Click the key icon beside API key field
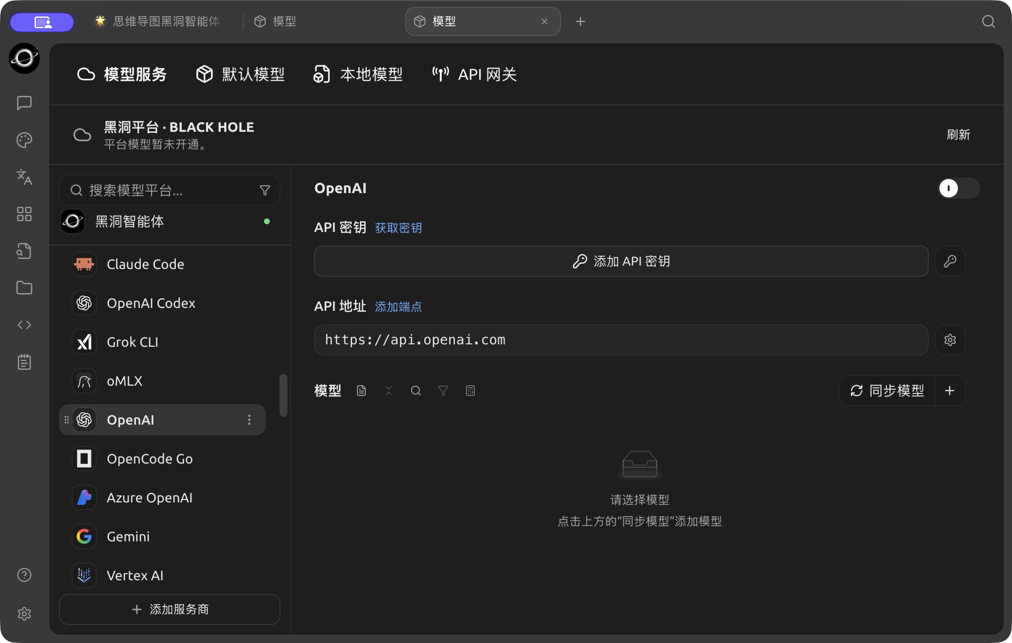1012x643 pixels. coord(950,261)
